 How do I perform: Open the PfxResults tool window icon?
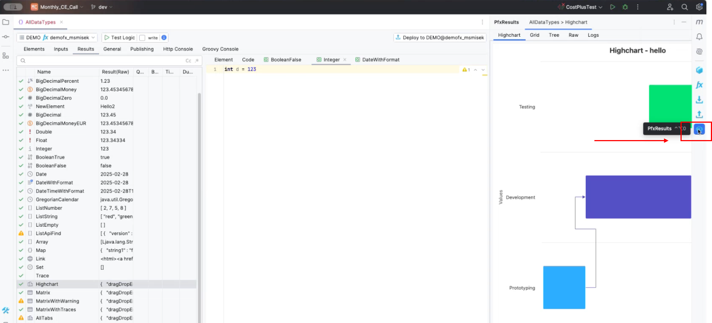(x=699, y=129)
